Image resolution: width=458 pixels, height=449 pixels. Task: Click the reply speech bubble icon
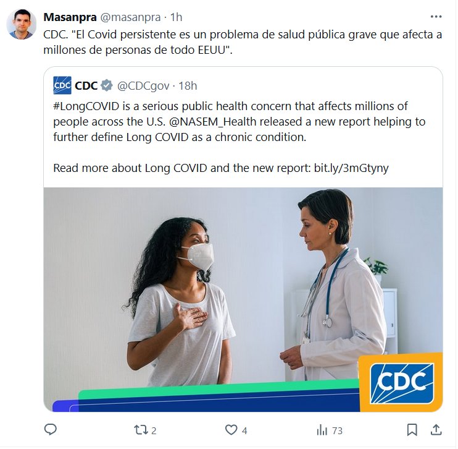51,430
